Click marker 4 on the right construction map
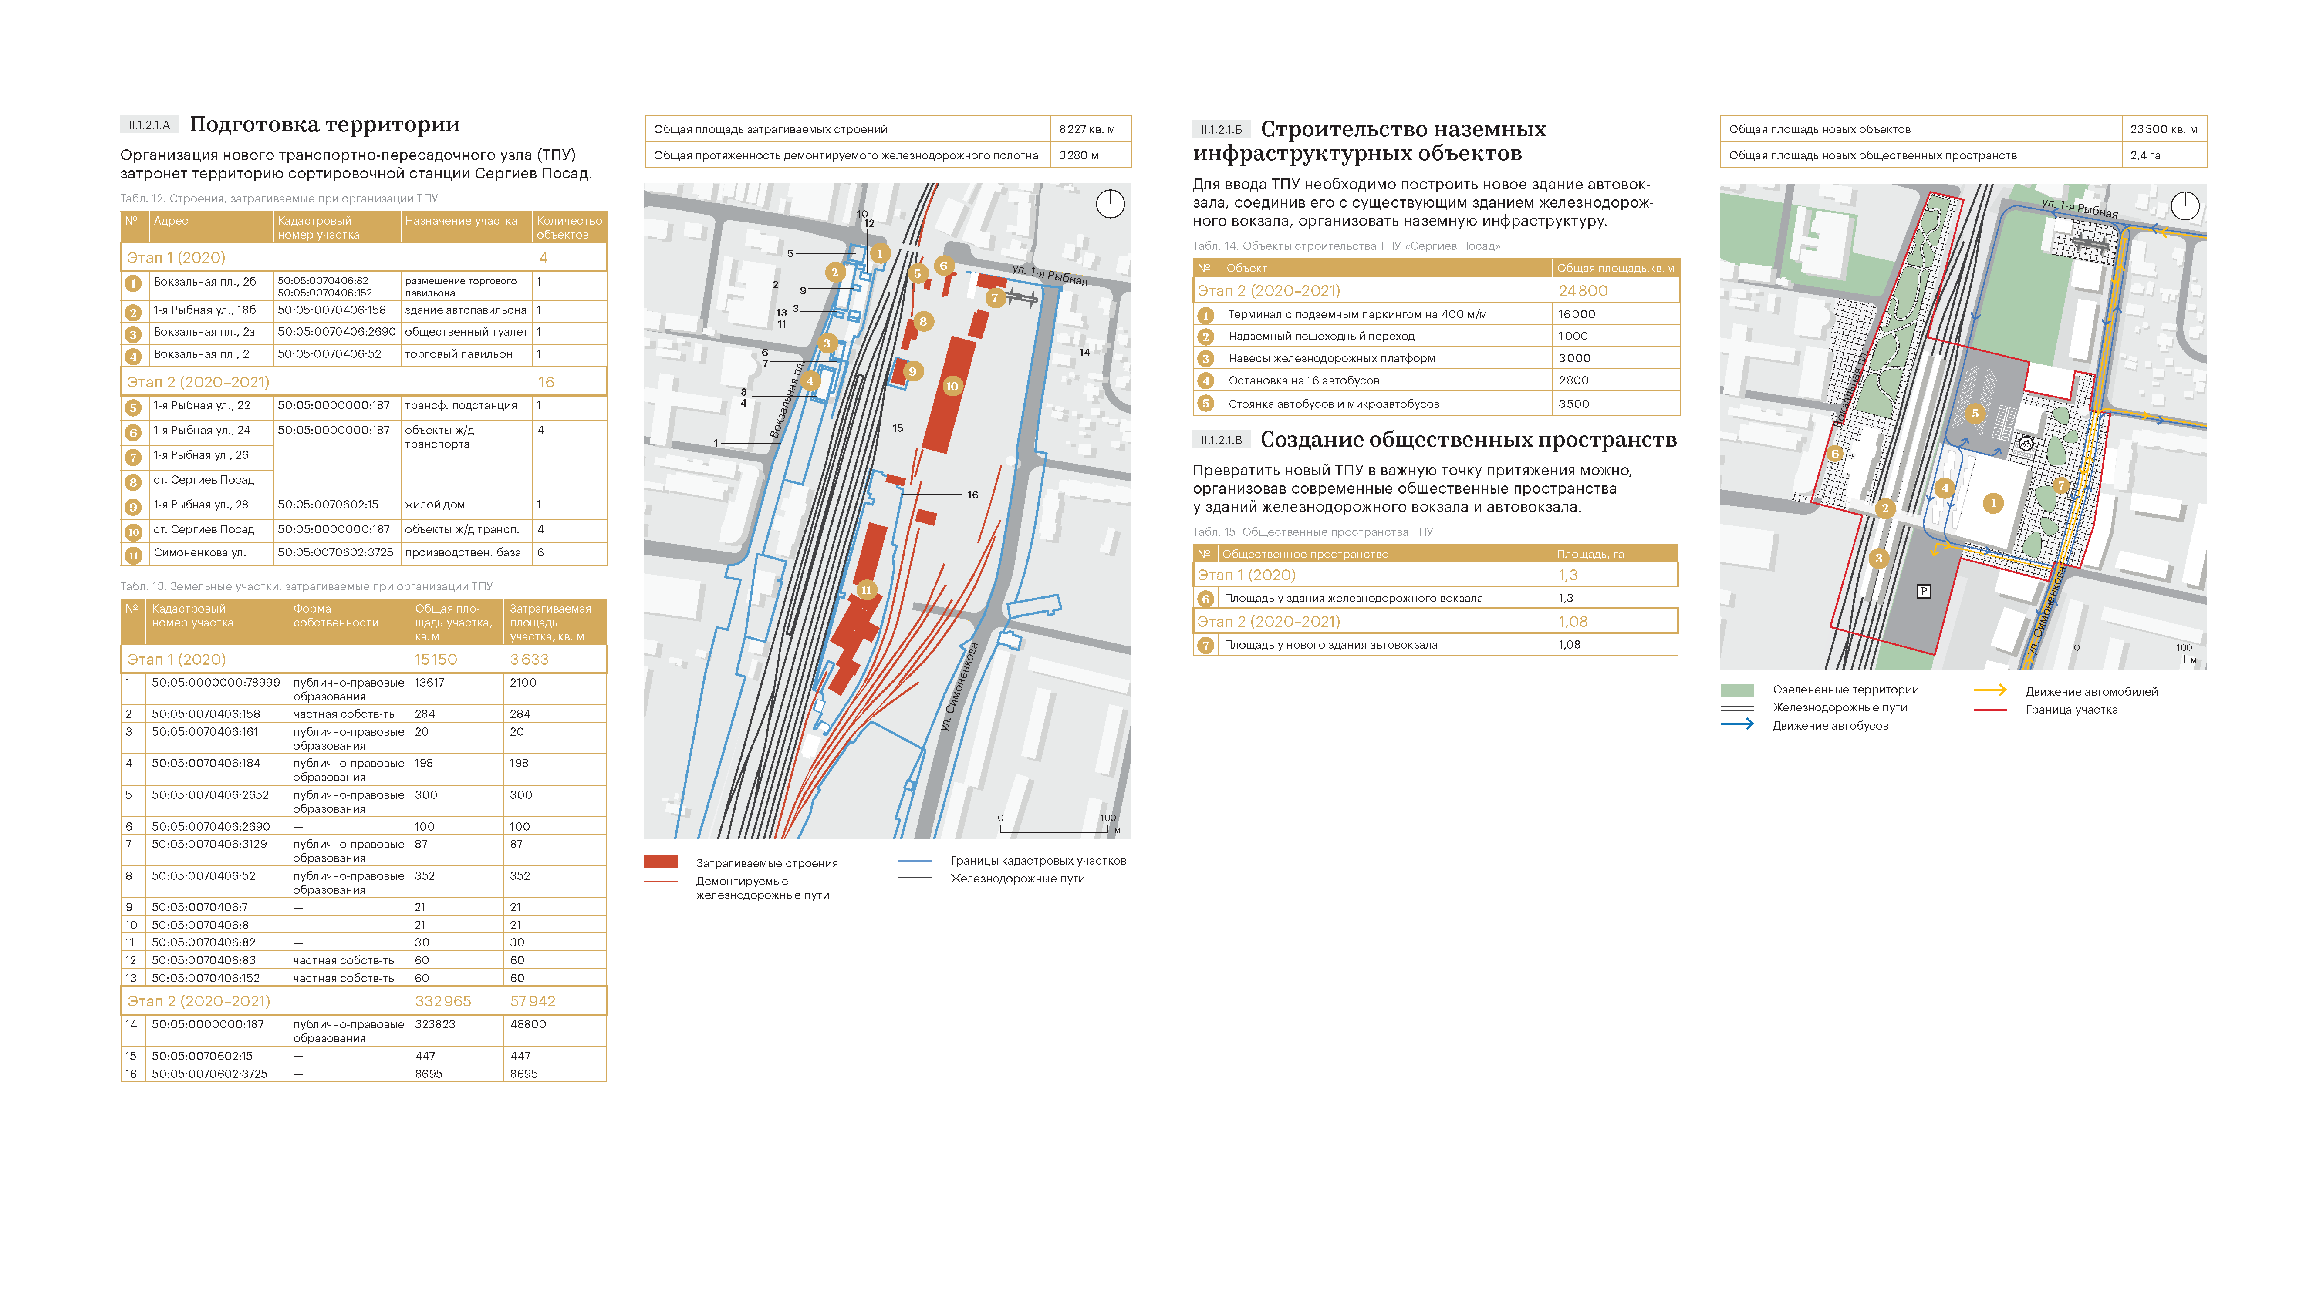 pos(1944,488)
